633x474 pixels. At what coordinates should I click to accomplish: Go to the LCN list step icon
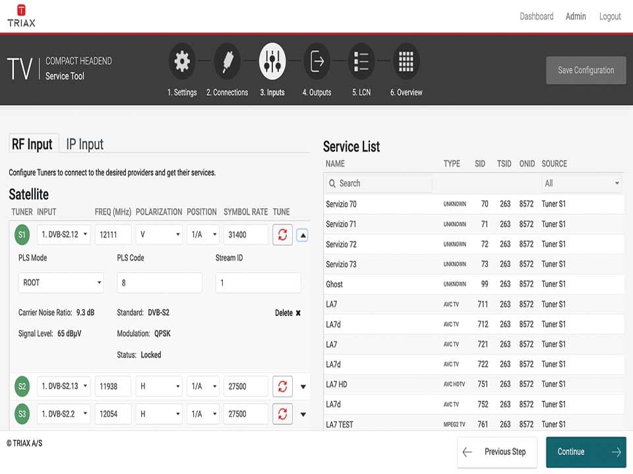[361, 62]
